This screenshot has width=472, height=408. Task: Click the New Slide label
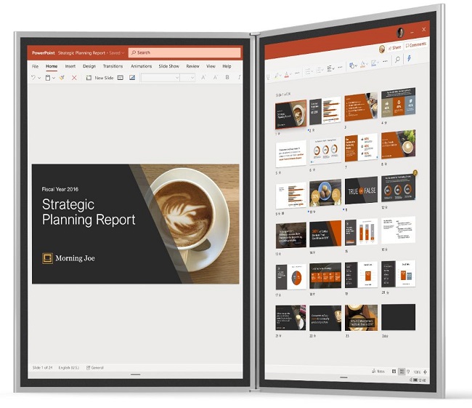click(104, 78)
